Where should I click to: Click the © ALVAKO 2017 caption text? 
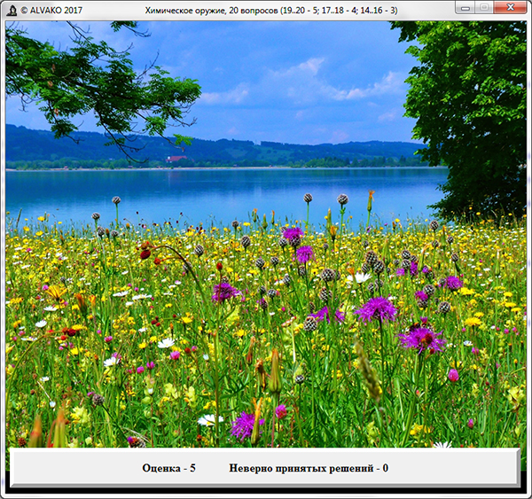[x=51, y=11]
